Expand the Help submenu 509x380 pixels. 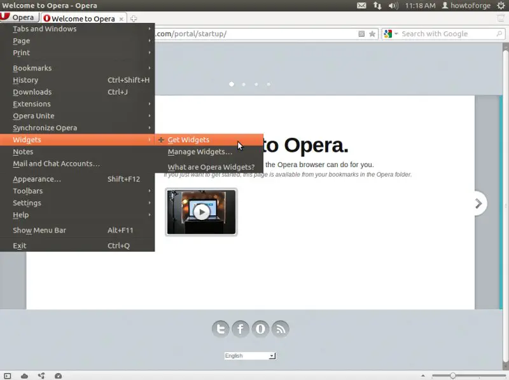click(x=77, y=215)
